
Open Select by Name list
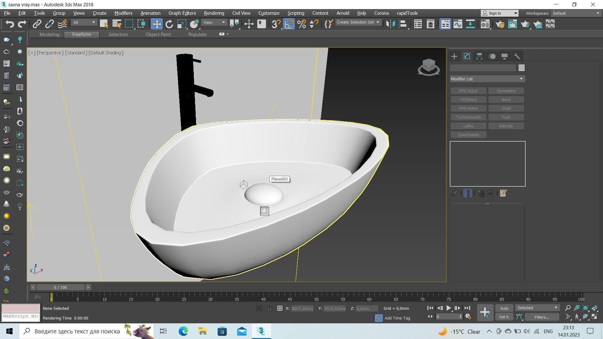coord(117,24)
